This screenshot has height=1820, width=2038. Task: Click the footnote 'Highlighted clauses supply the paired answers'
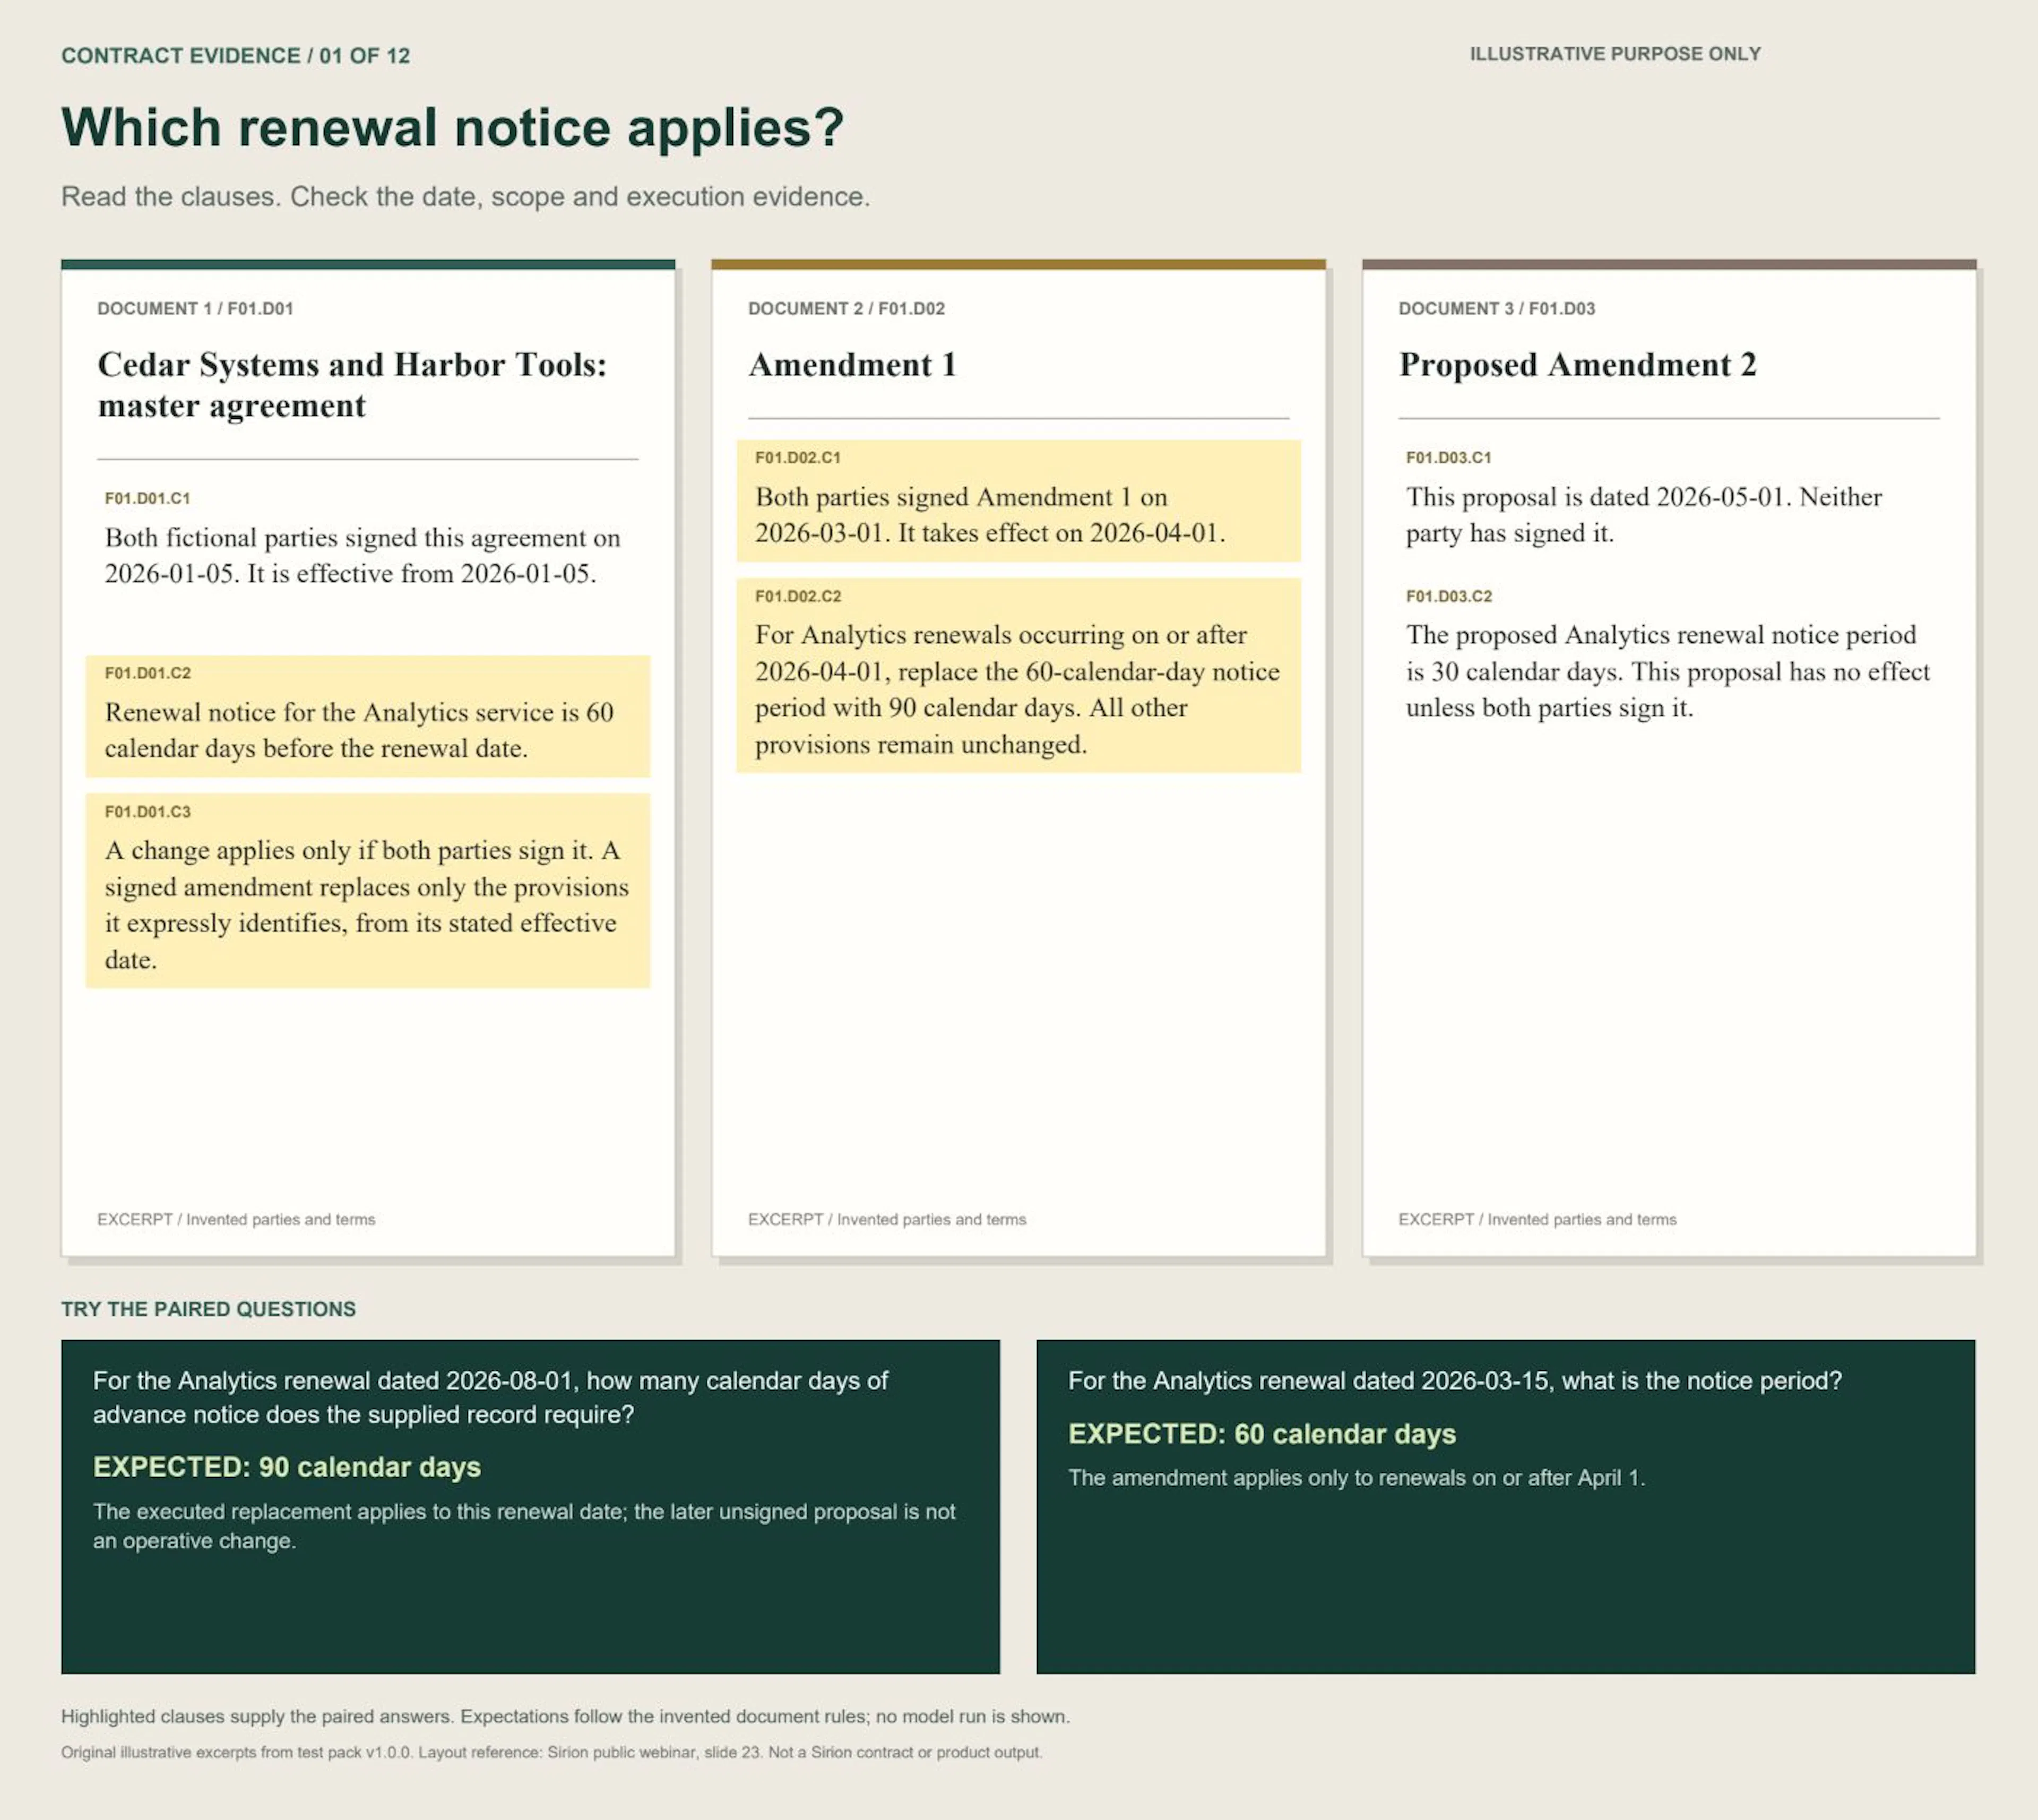[x=565, y=1717]
